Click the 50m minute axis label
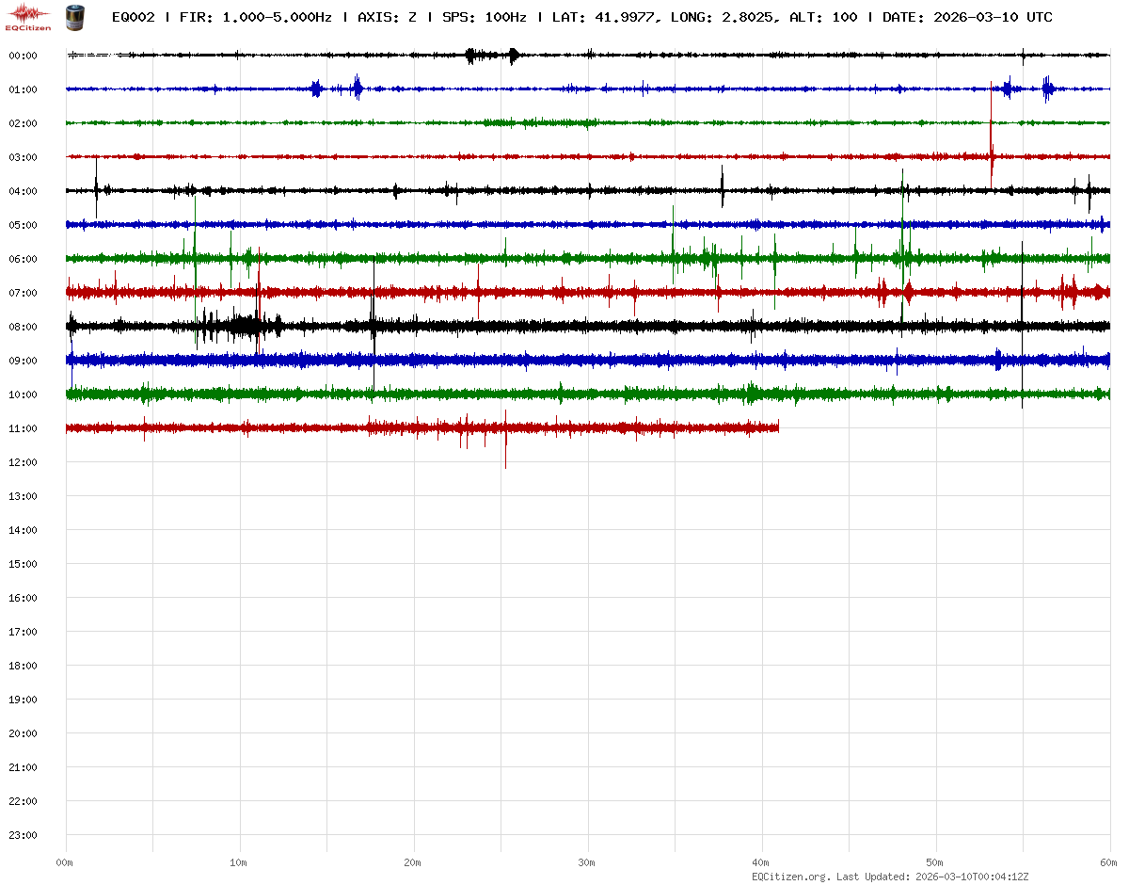1129x885 pixels. pos(935,862)
